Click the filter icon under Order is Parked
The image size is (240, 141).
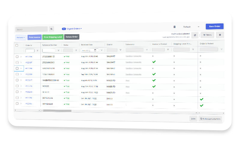tap(222, 49)
